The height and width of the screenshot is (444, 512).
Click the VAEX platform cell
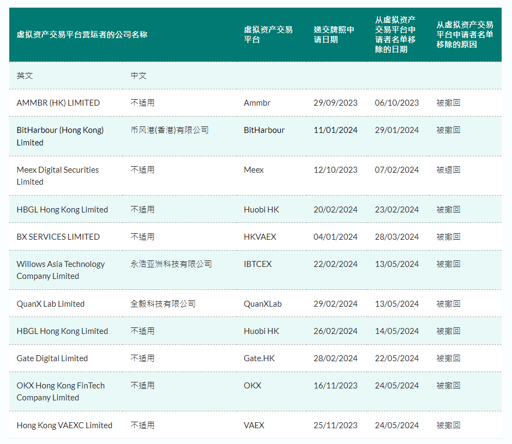pos(254,425)
